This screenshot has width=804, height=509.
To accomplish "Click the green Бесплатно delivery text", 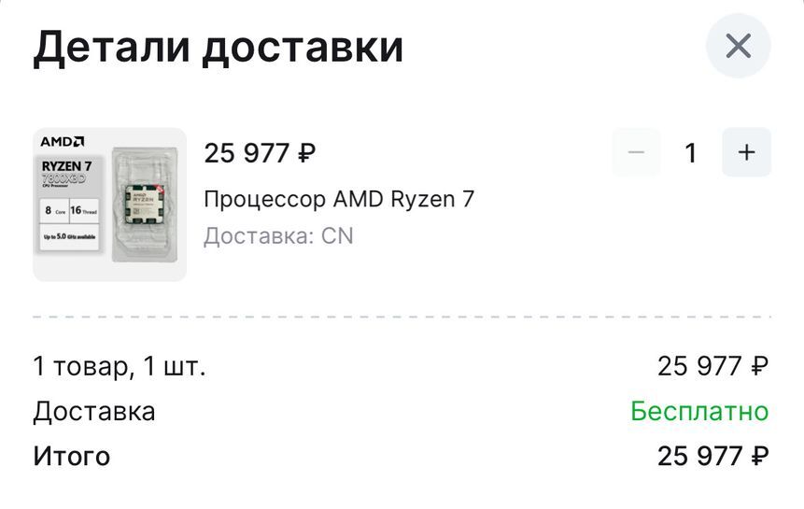I will 698,411.
